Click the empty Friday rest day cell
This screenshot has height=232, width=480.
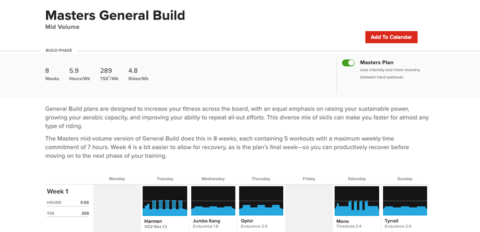pos(309,208)
